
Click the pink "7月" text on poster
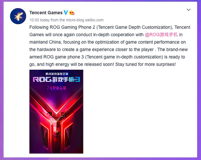click(x=49, y=88)
